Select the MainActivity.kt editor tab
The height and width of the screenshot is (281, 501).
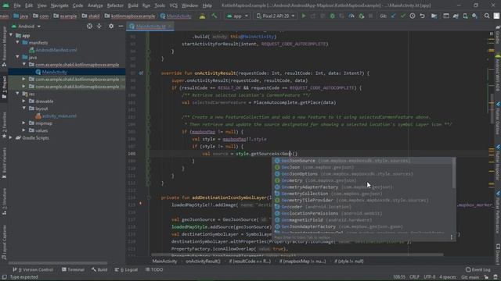(150, 26)
